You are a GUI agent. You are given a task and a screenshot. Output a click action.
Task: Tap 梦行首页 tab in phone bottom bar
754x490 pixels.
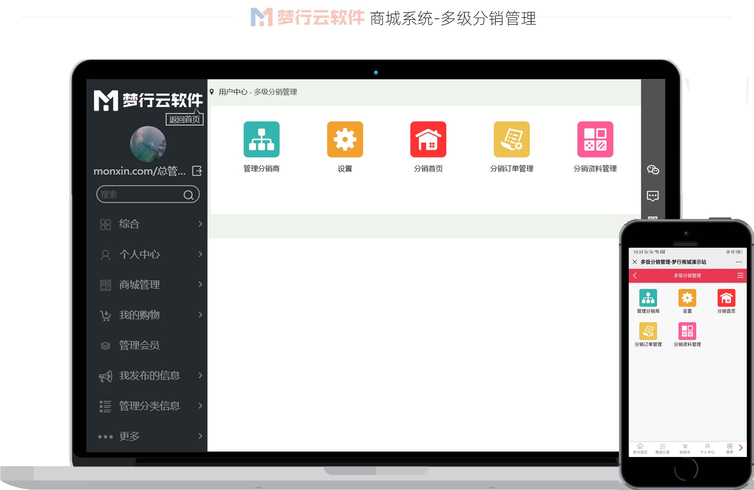point(640,448)
